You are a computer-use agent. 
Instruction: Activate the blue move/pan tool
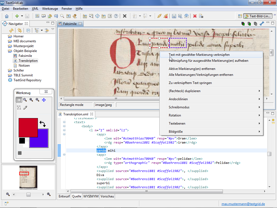44,100
